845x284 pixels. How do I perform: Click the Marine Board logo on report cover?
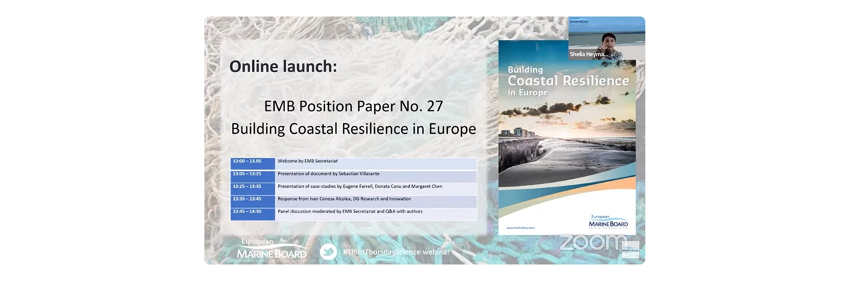coord(608,222)
